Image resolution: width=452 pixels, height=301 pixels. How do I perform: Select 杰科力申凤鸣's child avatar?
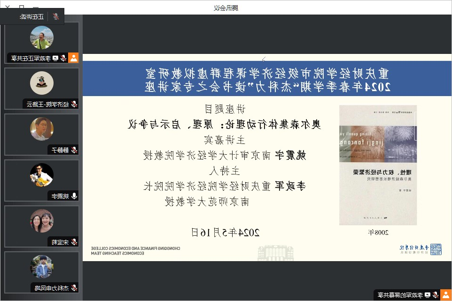[42, 266]
